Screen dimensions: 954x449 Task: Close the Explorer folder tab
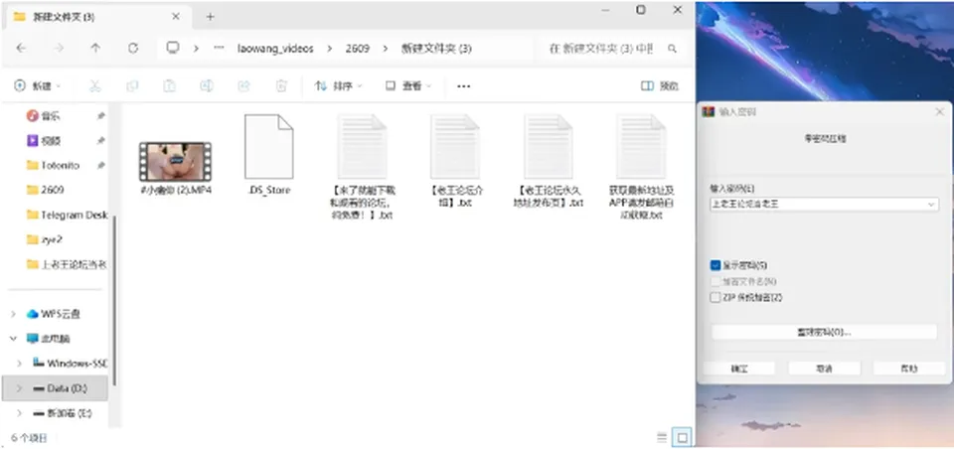pos(176,17)
